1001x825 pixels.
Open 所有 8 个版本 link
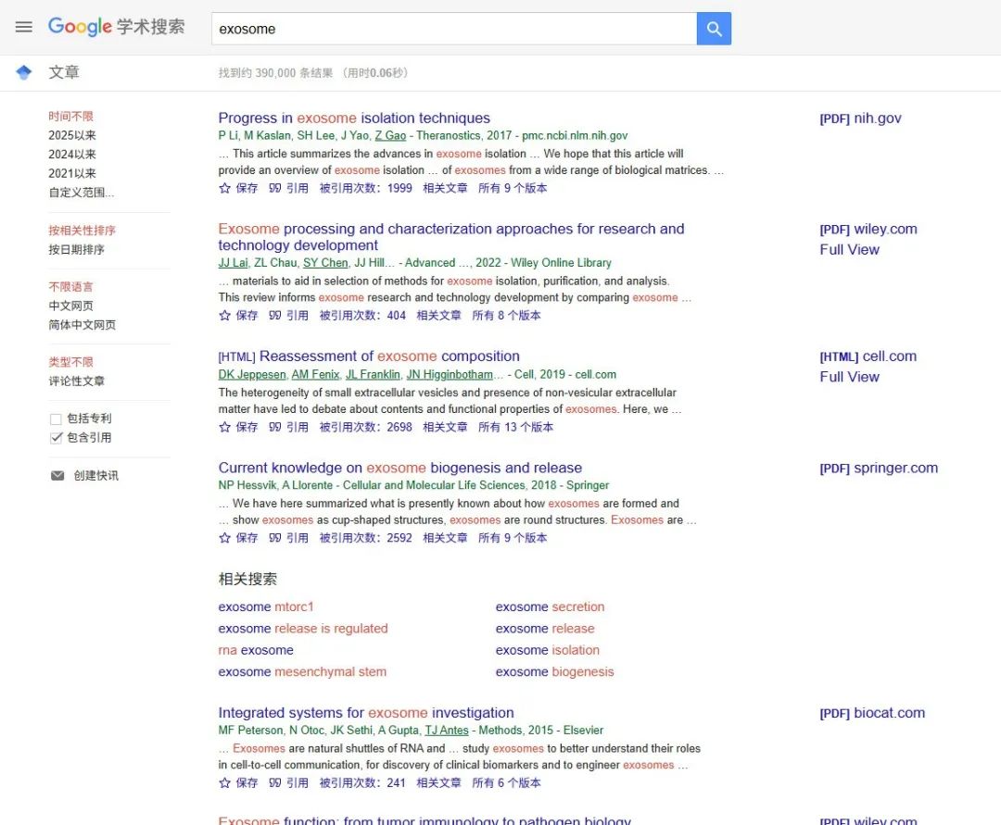[x=506, y=315]
